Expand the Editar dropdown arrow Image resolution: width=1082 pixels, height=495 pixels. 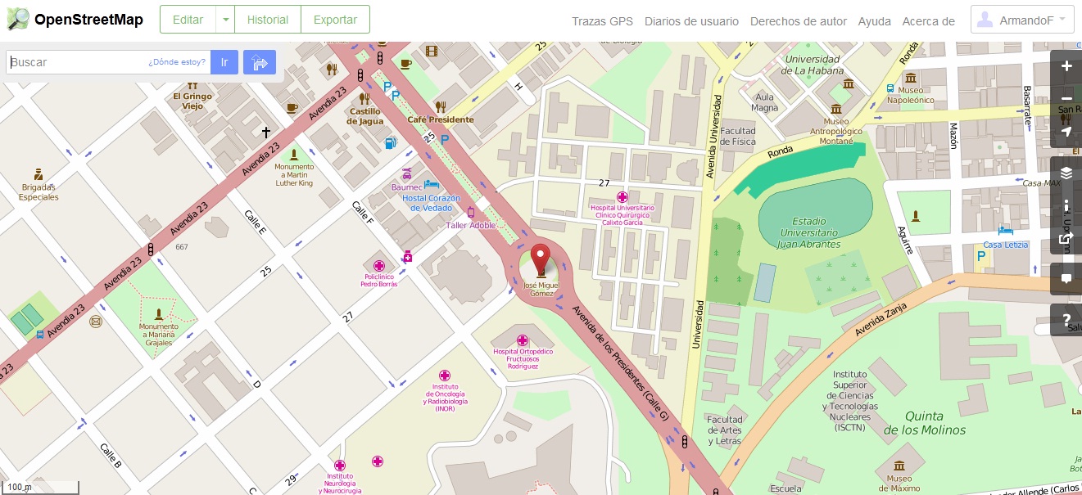pyautogui.click(x=225, y=20)
